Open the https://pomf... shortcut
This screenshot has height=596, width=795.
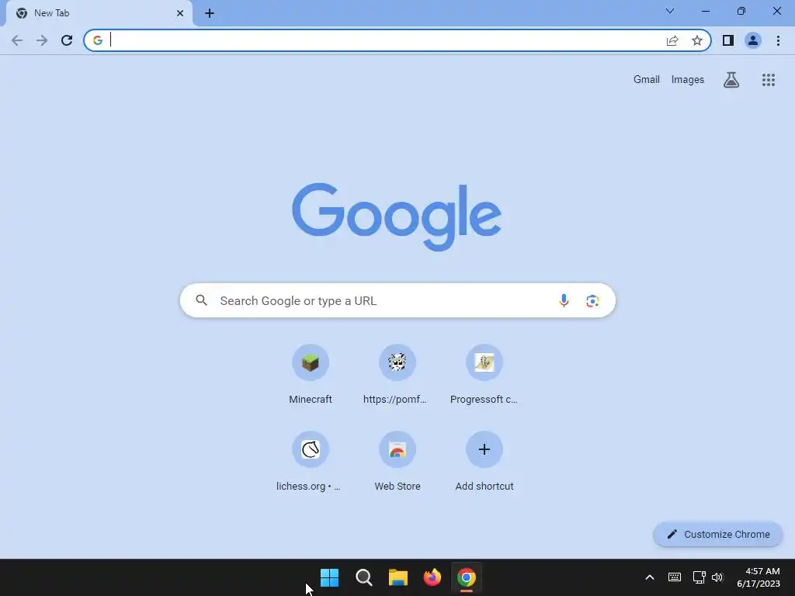397,375
